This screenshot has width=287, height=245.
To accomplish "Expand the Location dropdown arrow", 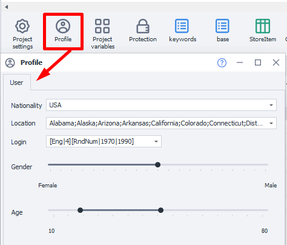I will click(x=271, y=123).
